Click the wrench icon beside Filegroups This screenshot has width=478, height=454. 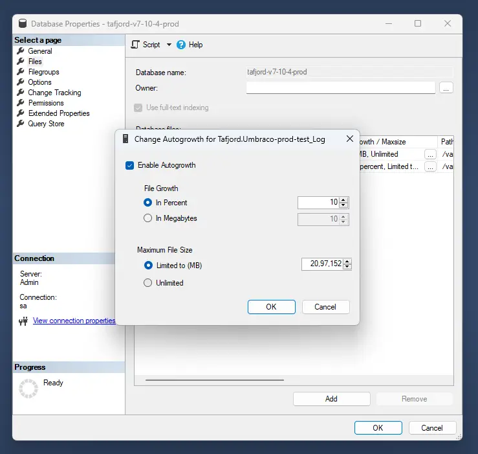pyautogui.click(x=21, y=72)
